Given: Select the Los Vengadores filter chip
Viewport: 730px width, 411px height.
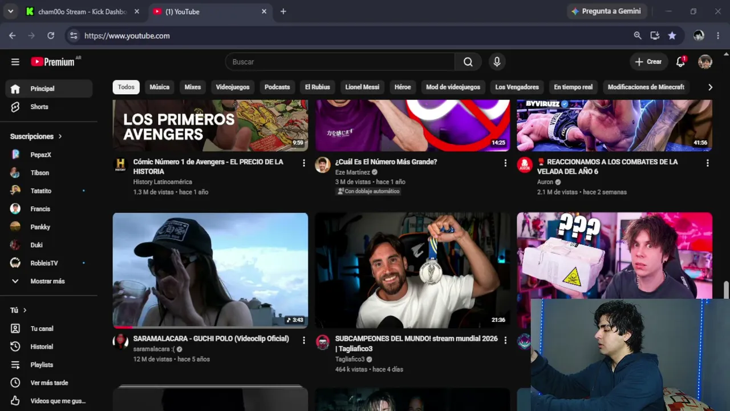Looking at the screenshot, I should click(517, 87).
